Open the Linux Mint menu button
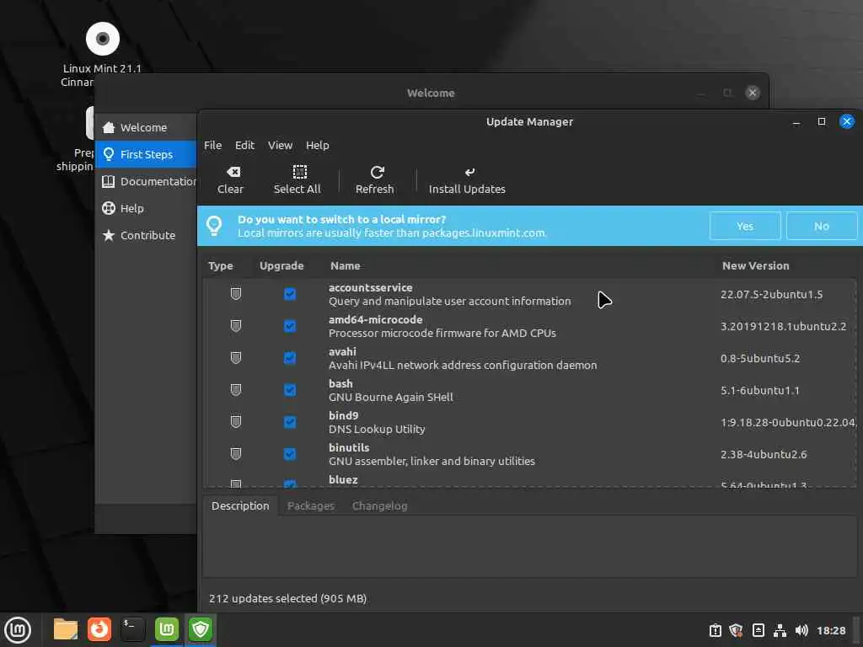Screen dimensions: 863x647 [18, 629]
